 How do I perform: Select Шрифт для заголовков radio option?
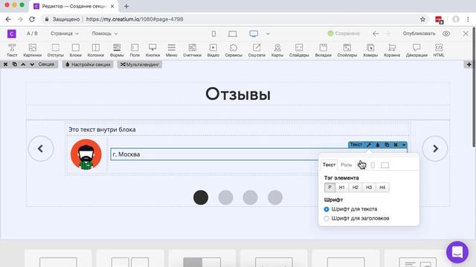pos(356,218)
